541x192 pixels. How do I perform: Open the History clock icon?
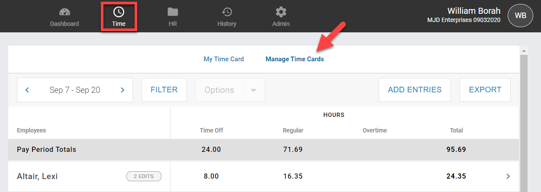tap(226, 12)
